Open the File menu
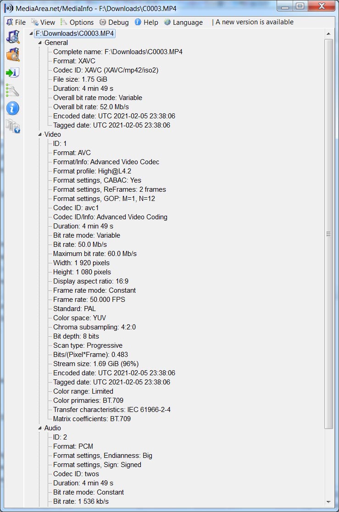This screenshot has width=339, height=512. (16, 22)
